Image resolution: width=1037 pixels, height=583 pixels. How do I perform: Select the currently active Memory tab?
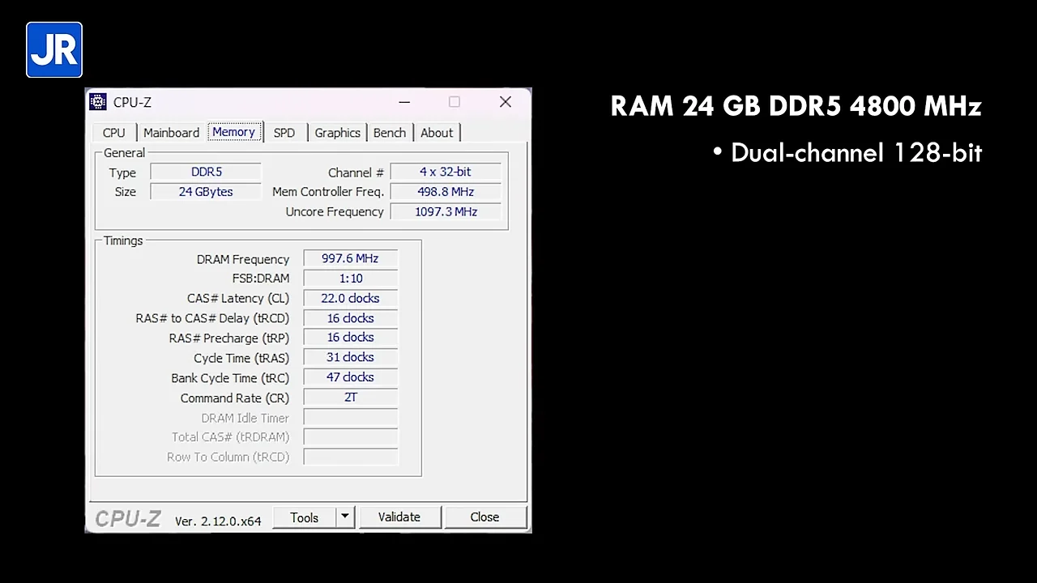233,133
